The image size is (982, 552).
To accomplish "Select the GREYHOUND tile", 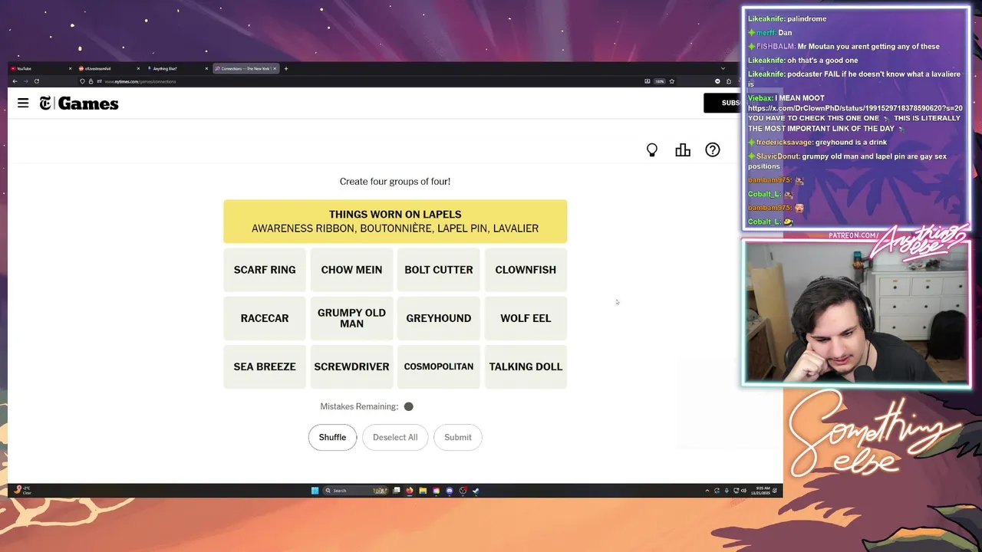I will point(439,318).
